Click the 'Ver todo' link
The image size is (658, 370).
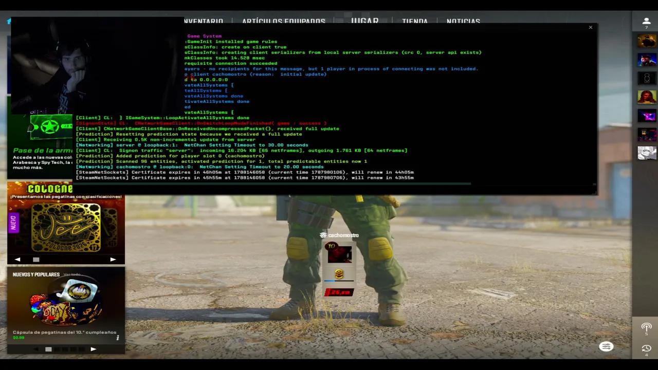[72, 274]
